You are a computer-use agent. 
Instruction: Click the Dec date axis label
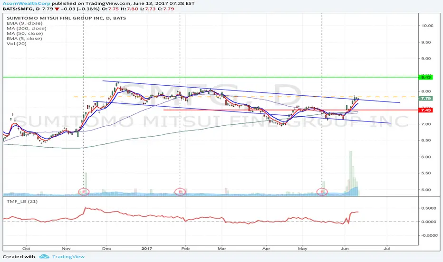coord(106,248)
